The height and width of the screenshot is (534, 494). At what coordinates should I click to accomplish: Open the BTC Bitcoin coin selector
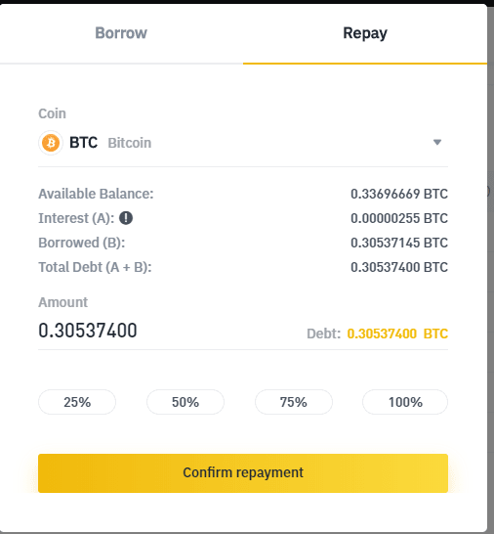tap(243, 143)
